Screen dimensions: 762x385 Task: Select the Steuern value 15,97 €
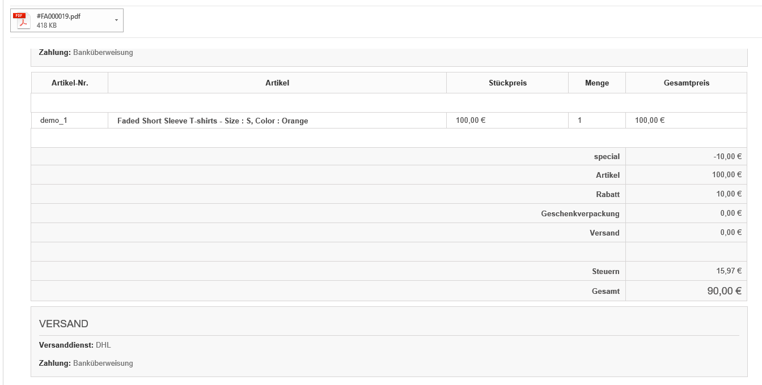729,271
